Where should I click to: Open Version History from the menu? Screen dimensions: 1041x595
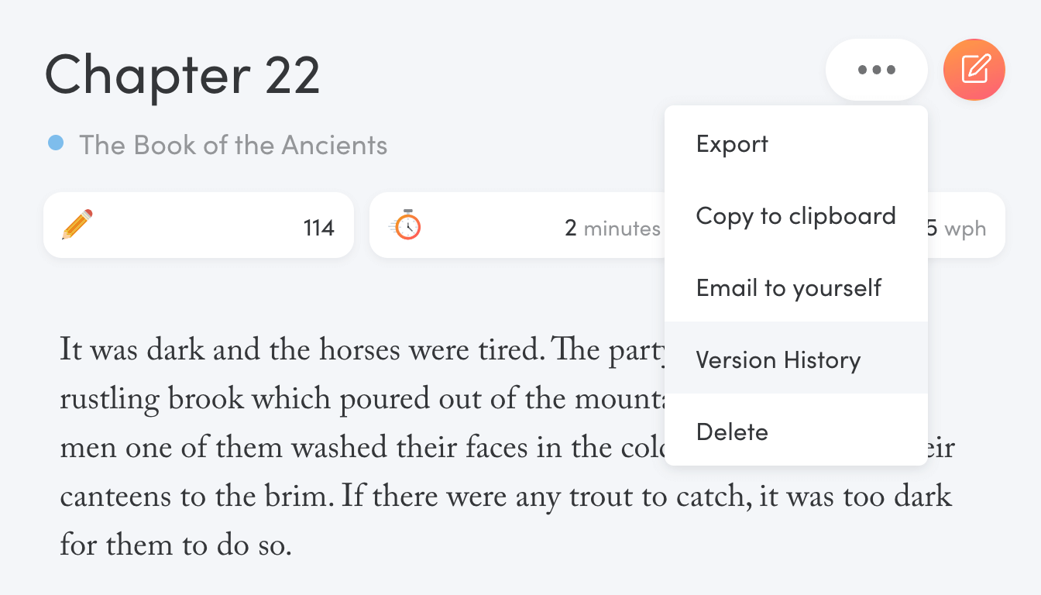[x=796, y=359]
